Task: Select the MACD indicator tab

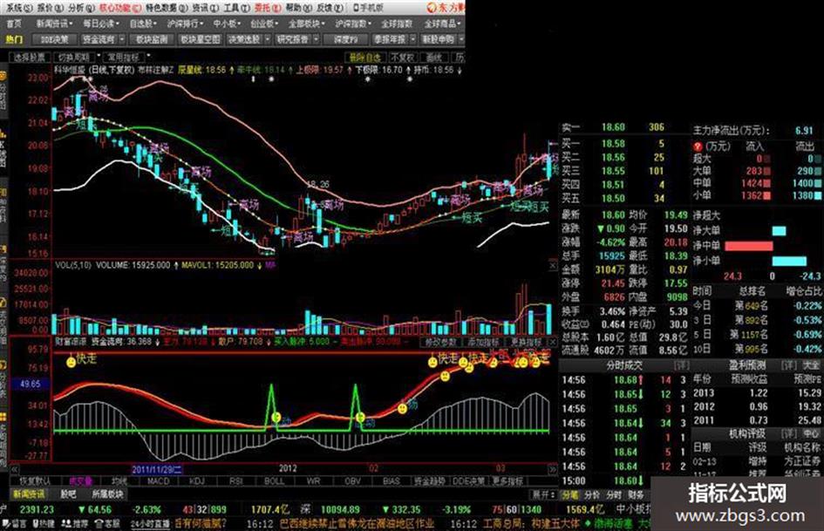Action: pyautogui.click(x=158, y=481)
